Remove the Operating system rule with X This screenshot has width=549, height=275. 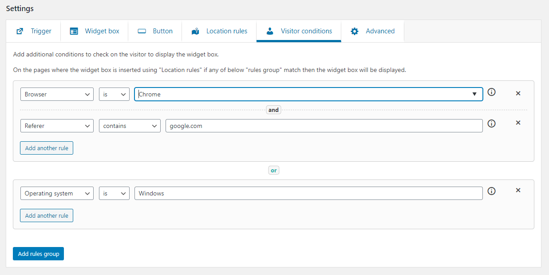click(518, 190)
